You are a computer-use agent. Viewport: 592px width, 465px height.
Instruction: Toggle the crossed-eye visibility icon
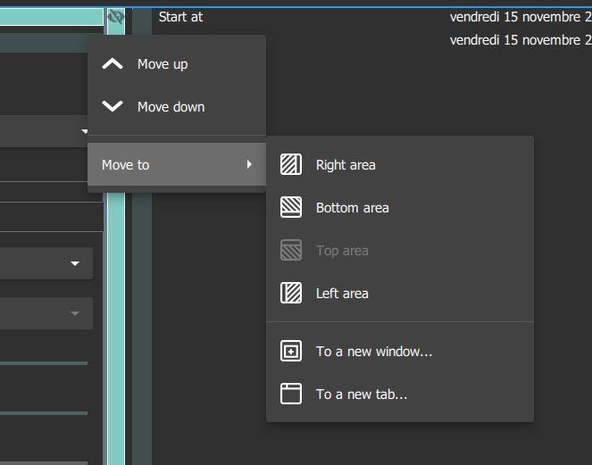[115, 16]
